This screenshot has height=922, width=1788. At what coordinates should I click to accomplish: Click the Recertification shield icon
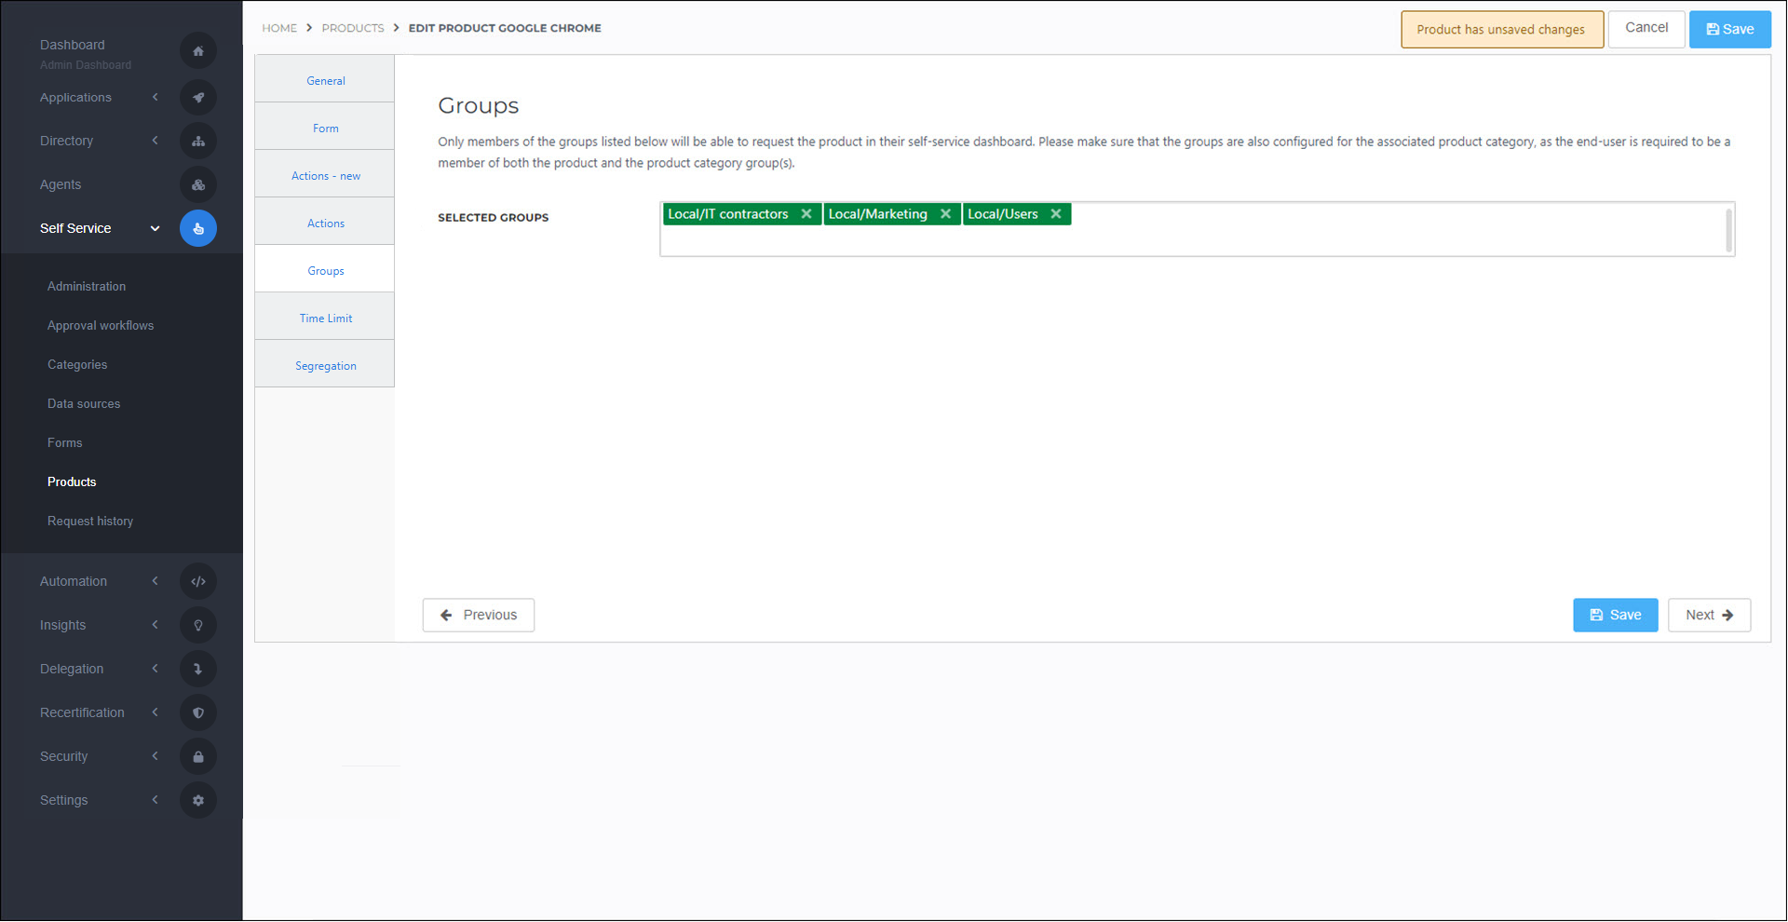(x=198, y=712)
